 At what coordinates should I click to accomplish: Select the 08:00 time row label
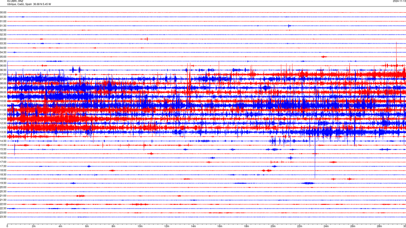[3, 83]
